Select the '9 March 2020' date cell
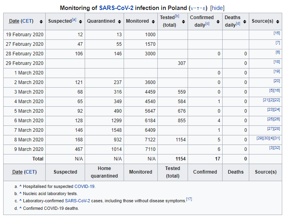Screen dimensions: 285x217 point(24,149)
